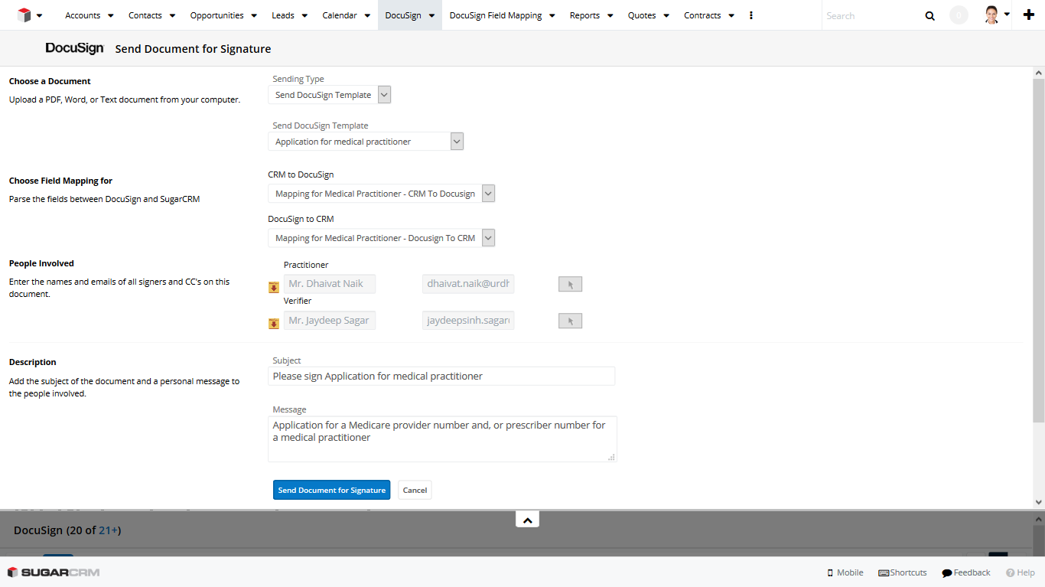The width and height of the screenshot is (1045, 587).
Task: Open the Contacts module tab
Action: coord(145,15)
